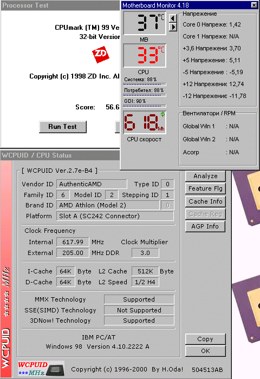Click the right arrow in Motherboard Monitor
Image resolution: width=260 pixels, height=379 pixels.
(x=173, y=27)
